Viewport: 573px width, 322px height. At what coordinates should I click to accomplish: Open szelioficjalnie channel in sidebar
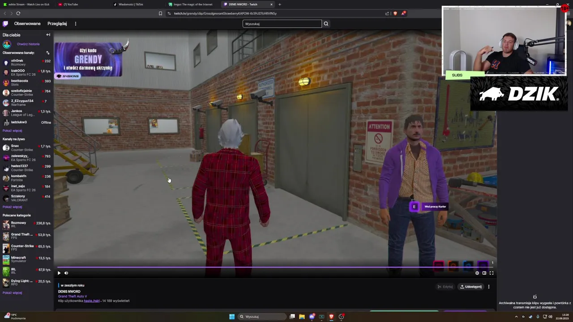[x=27, y=93]
